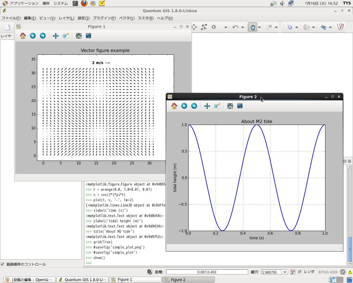Click the Save figure icon in Figure 2
This screenshot has height=283, width=353.
click(240, 106)
